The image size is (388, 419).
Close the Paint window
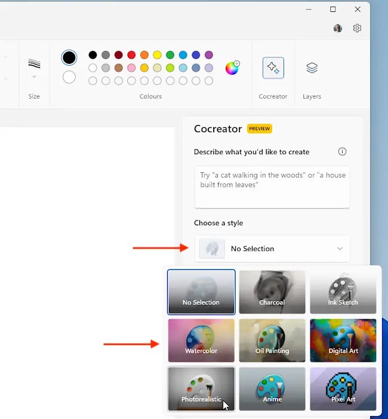click(358, 10)
